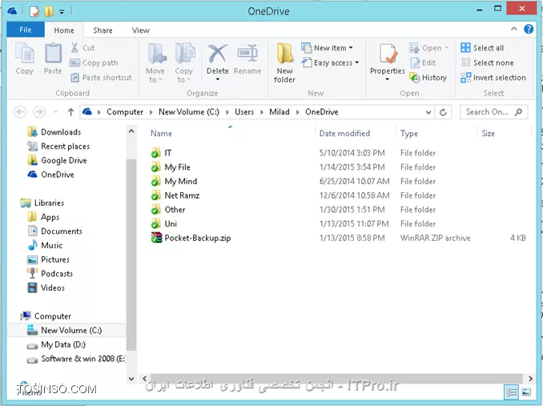Open the New item dropdown
543x406 pixels.
pos(328,48)
